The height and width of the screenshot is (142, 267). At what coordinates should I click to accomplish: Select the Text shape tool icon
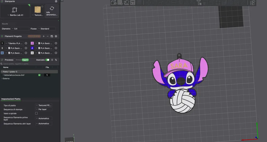pos(199,3)
